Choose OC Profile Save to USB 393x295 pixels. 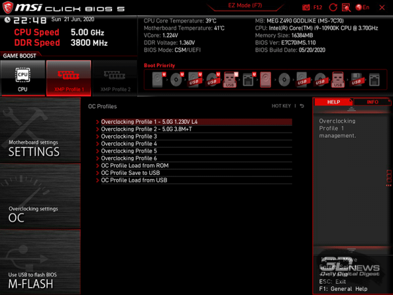130,172
